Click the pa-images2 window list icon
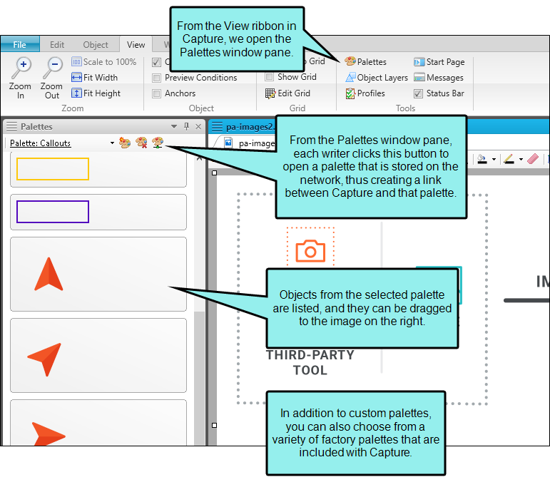Screen dimensions: 550x482 (217, 126)
